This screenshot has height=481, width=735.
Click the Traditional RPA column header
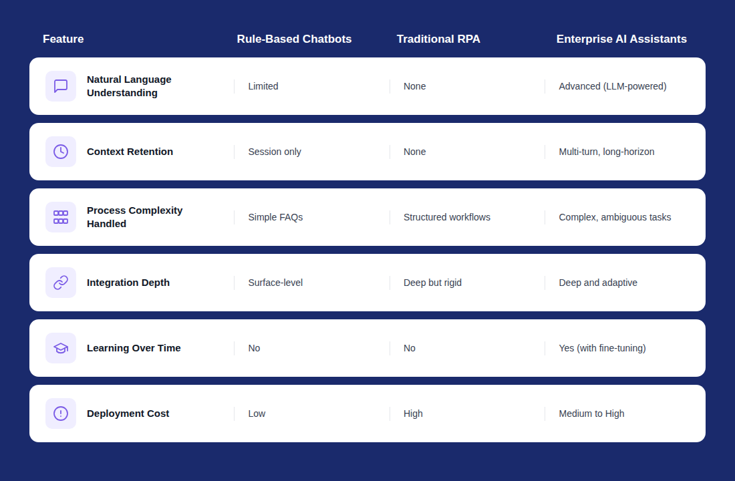[438, 39]
